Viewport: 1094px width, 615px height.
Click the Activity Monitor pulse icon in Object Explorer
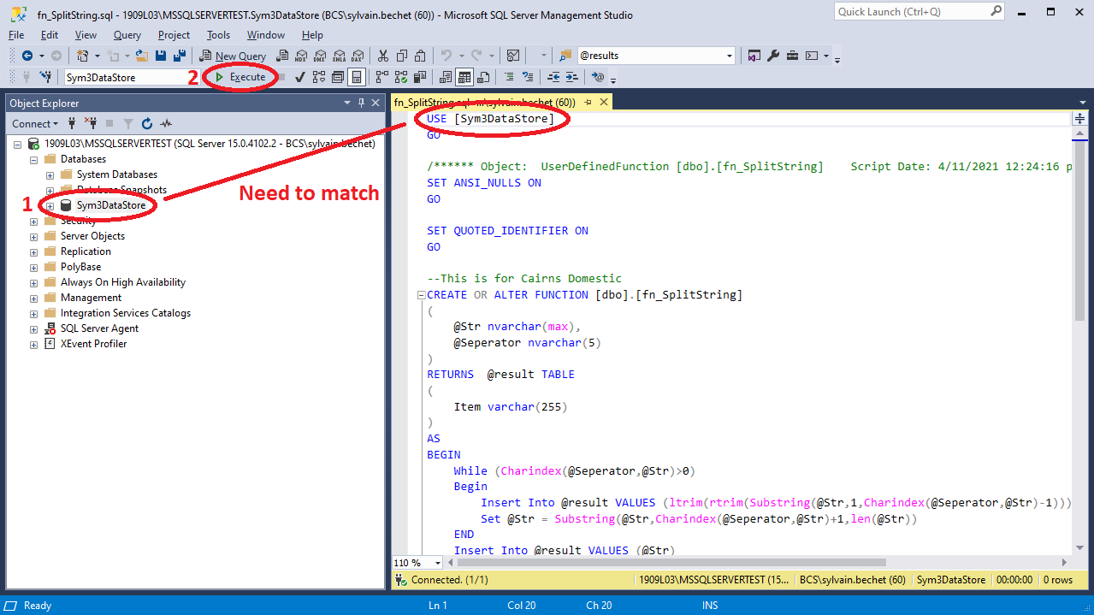click(166, 123)
